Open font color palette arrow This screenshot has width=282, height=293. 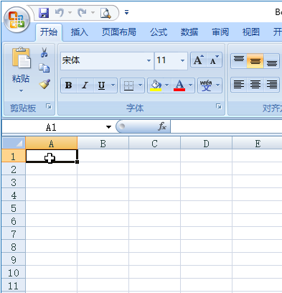point(191,85)
